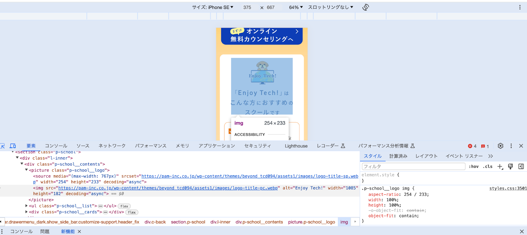The image size is (527, 235).
Task: Click the viewport width field 375
Action: click(247, 7)
